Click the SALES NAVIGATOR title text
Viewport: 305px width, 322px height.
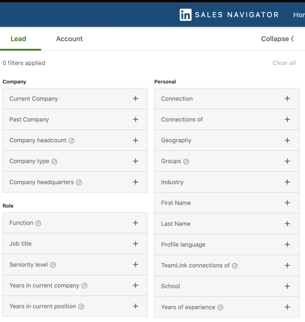coord(237,15)
